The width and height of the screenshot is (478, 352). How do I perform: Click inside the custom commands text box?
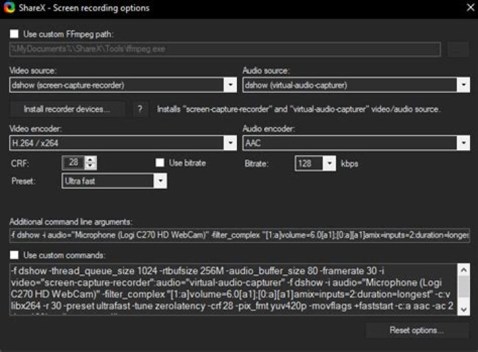tap(234, 289)
